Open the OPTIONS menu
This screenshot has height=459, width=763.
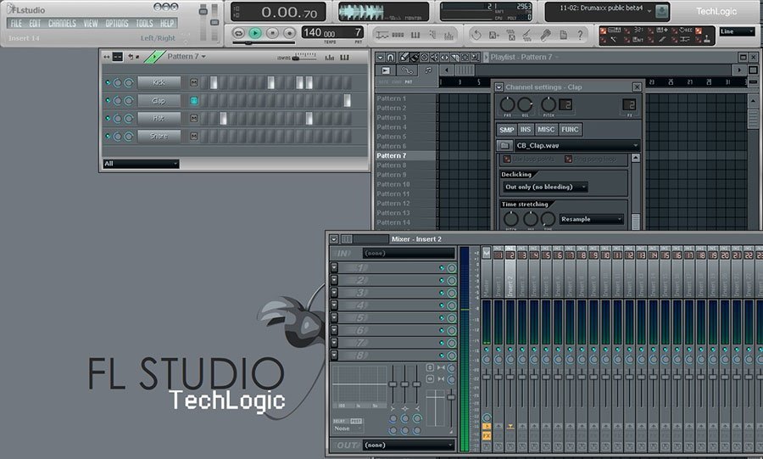[x=117, y=24]
